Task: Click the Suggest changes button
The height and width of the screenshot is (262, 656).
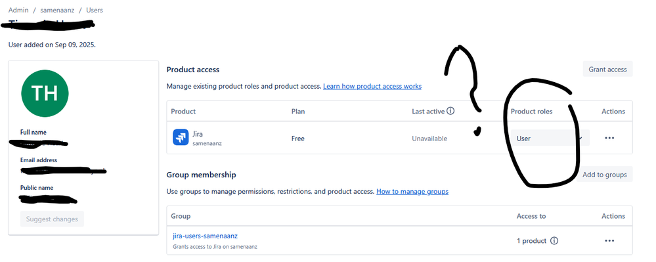Action: pyautogui.click(x=52, y=219)
